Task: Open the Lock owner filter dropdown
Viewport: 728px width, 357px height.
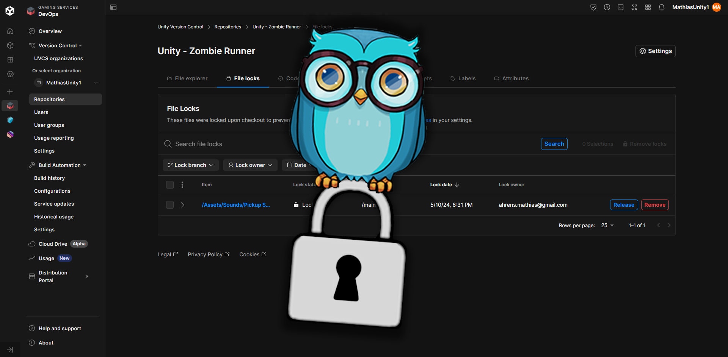Action: click(250, 165)
